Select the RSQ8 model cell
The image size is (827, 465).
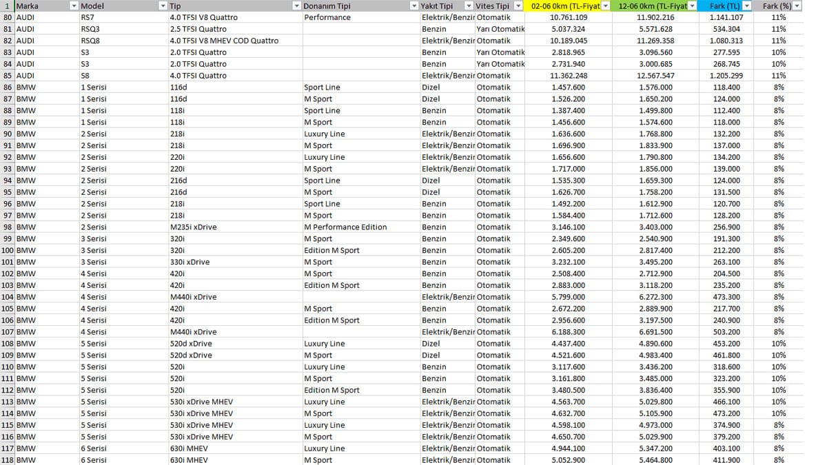(123, 41)
